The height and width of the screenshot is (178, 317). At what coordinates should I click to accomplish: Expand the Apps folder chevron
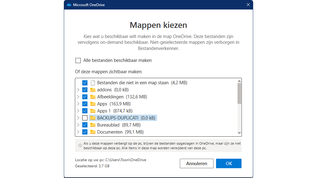(x=78, y=104)
